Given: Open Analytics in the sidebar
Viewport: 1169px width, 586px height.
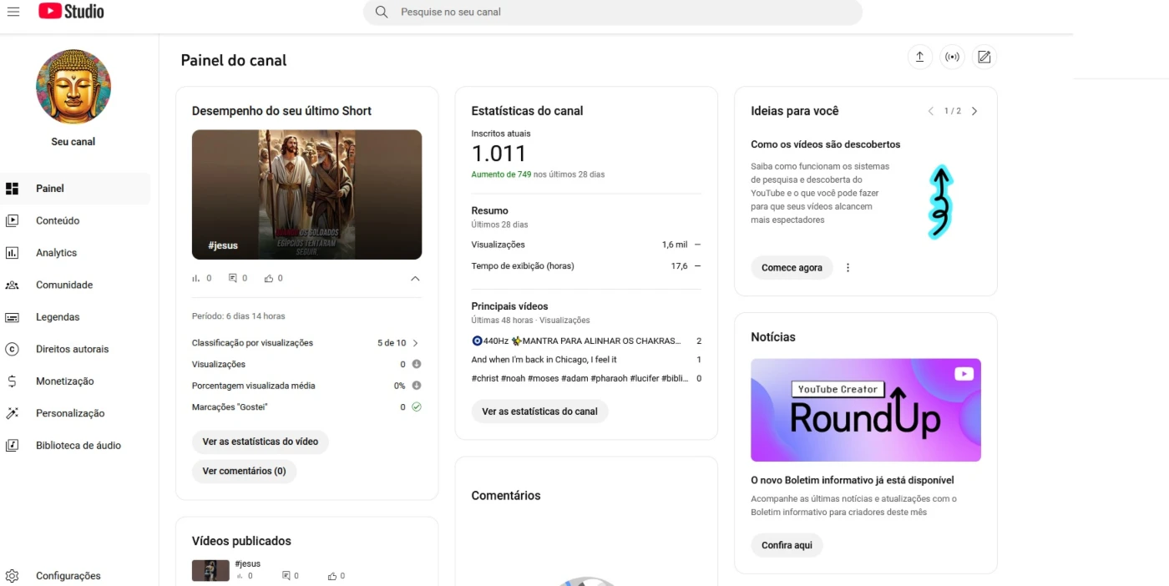Looking at the screenshot, I should click(x=75, y=253).
